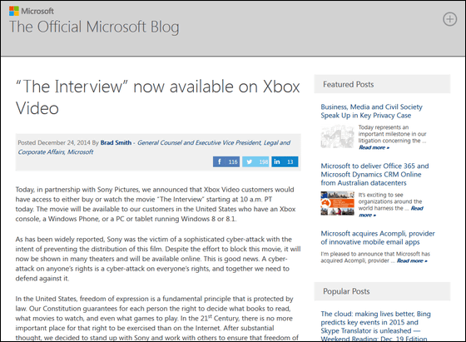Open Office 365 Australian datacenters post
Image resolution: width=466 pixels, height=342 pixels.
pos(374,175)
